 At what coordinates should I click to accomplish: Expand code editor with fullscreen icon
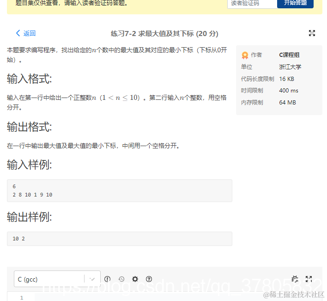[309, 279]
